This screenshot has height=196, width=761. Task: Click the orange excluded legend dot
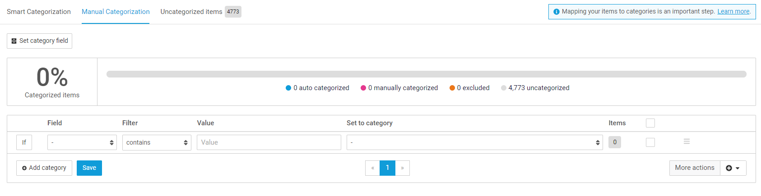452,88
